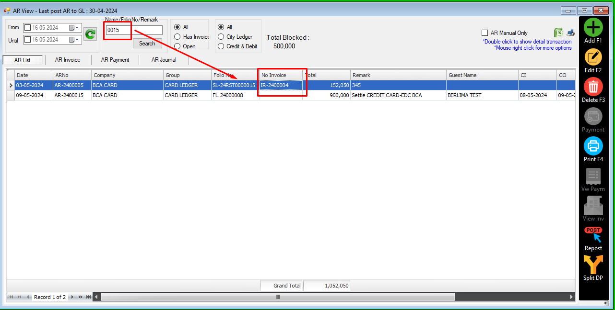Open the Vw Paym receipt icon
This screenshot has width=615, height=310.
[x=593, y=176]
